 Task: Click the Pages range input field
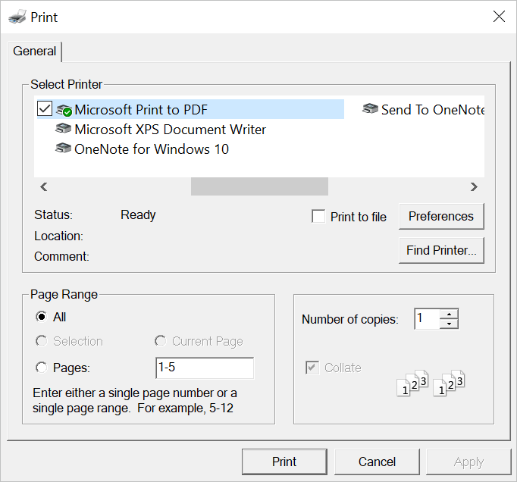205,368
